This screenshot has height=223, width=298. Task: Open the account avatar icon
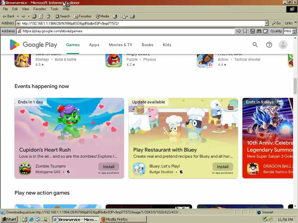tap(283, 45)
